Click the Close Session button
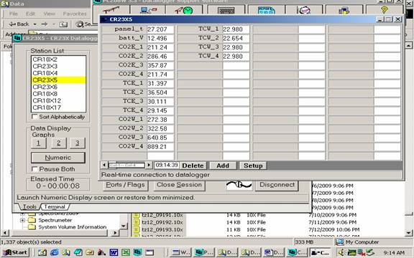Image resolution: width=414 pixels, height=258 pixels. [x=179, y=185]
